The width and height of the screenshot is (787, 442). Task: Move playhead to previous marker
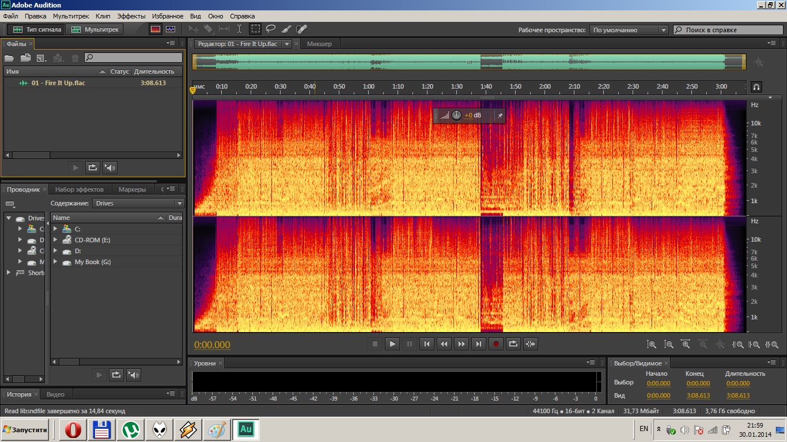pos(426,344)
